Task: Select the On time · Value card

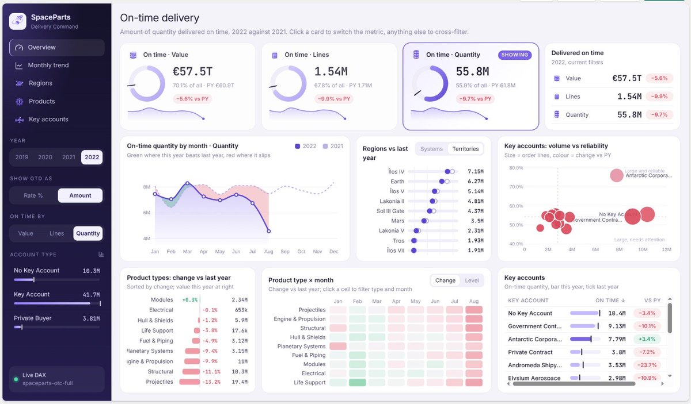Action: pyautogui.click(x=188, y=86)
